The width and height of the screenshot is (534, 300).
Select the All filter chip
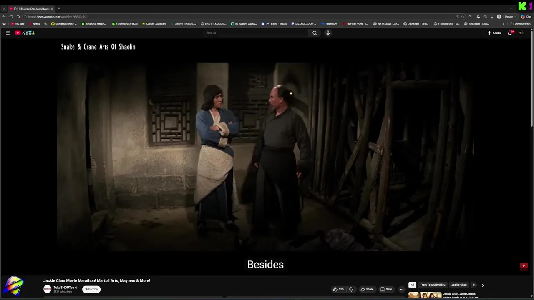pos(412,285)
